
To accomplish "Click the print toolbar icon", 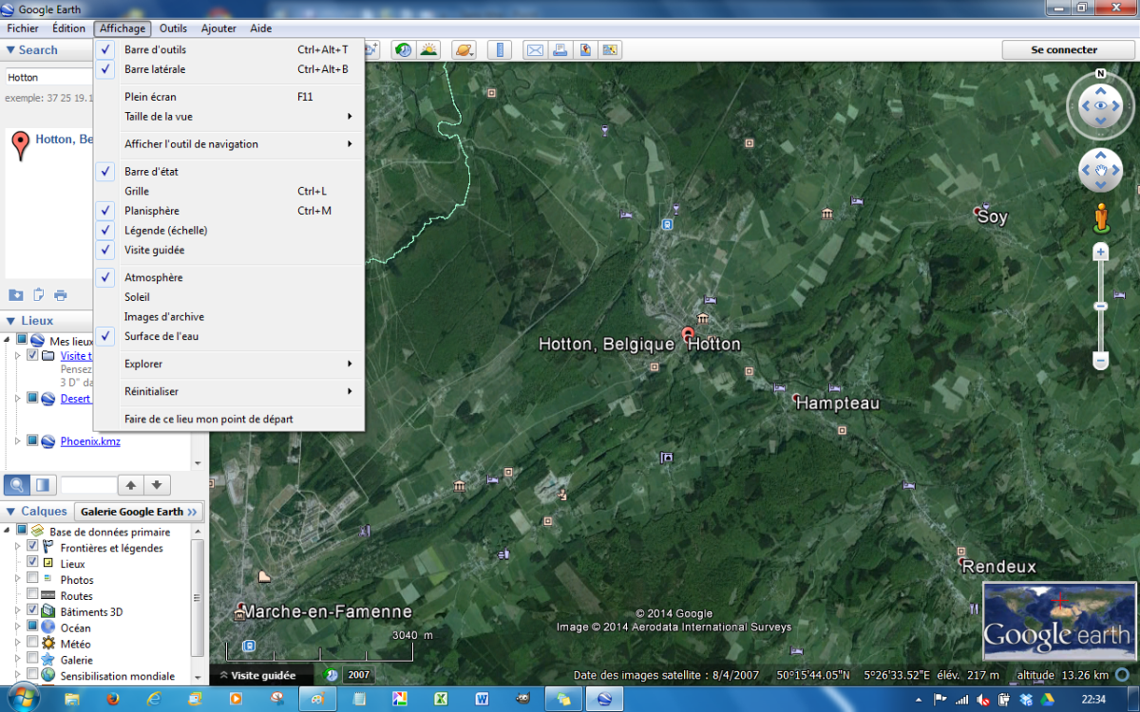I will tap(560, 49).
